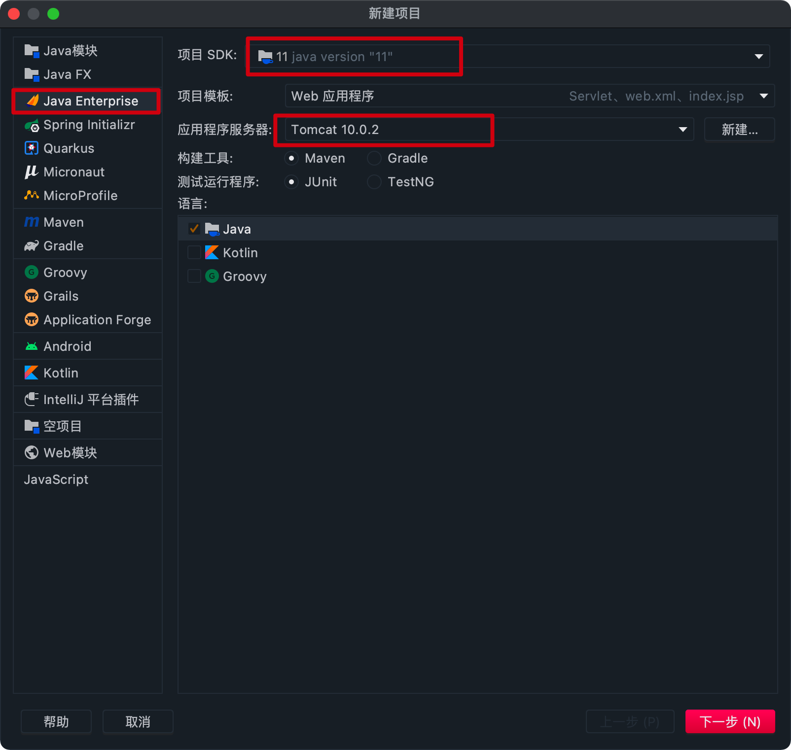Screen dimensions: 791x750
Task: Click the SDK folder icon in SDK field
Action: click(x=265, y=57)
